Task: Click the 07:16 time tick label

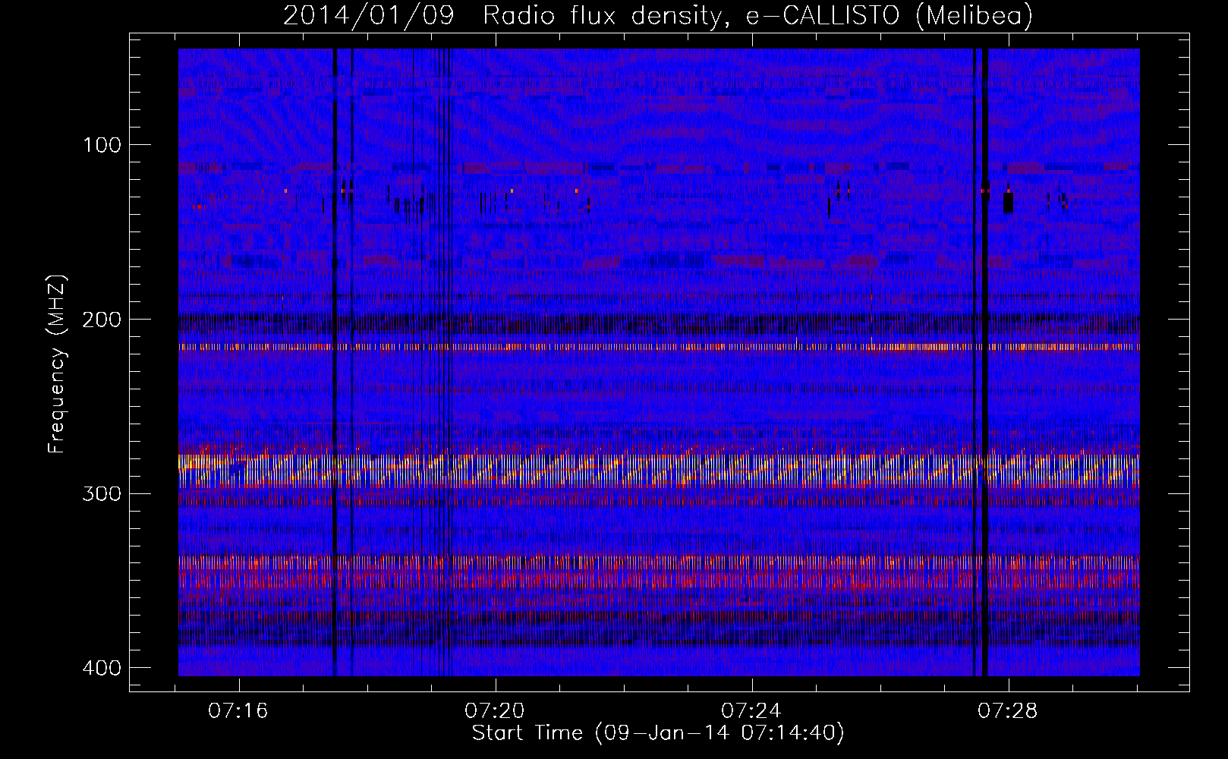Action: click(238, 711)
